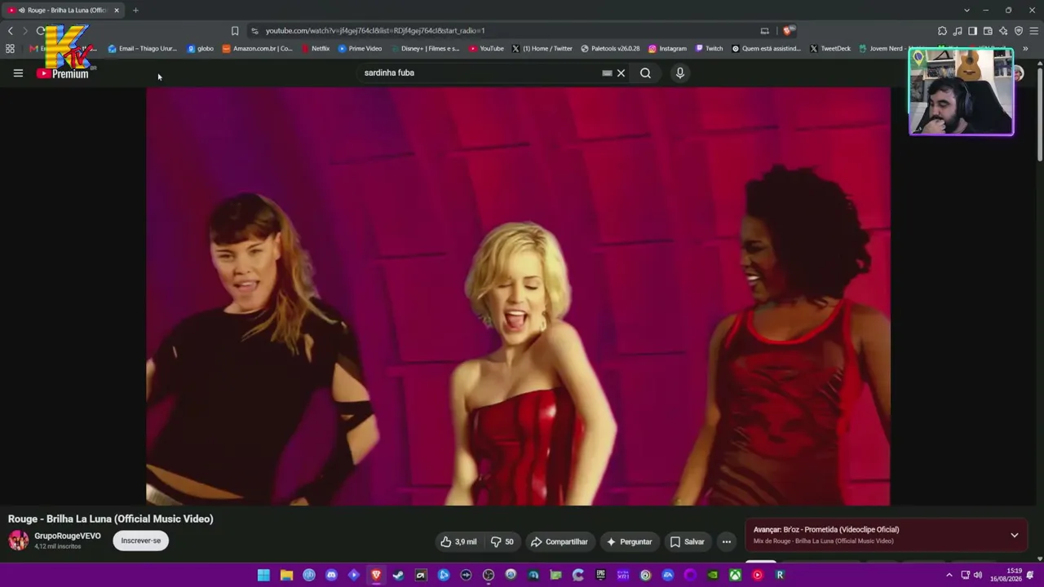
Task: Expand the Avançar playlist panel chevron
Action: (1015, 536)
